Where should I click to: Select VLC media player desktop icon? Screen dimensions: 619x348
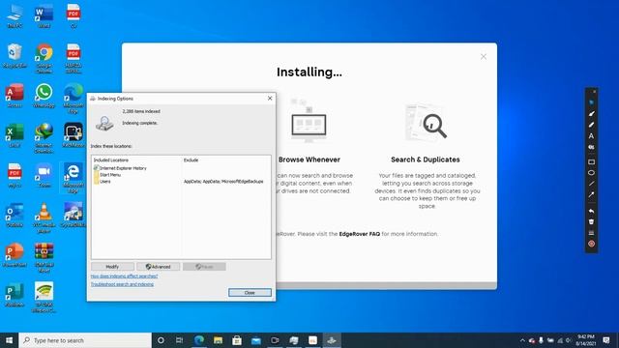44,217
